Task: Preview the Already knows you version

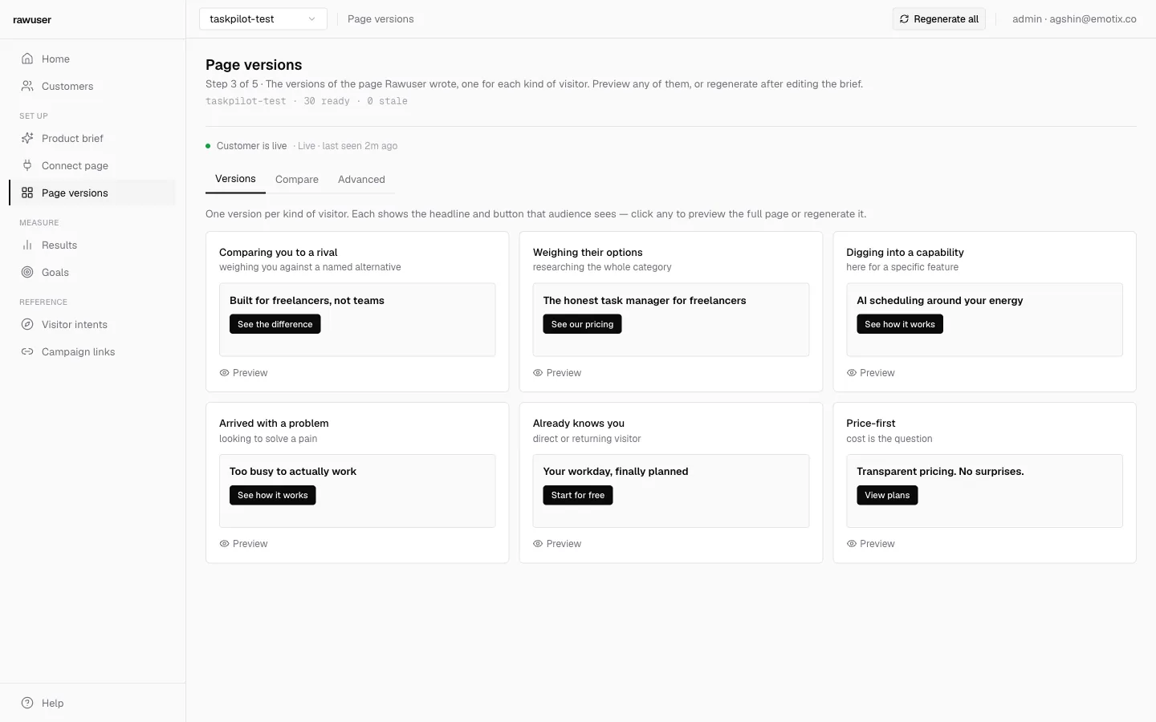Action: pos(557,544)
